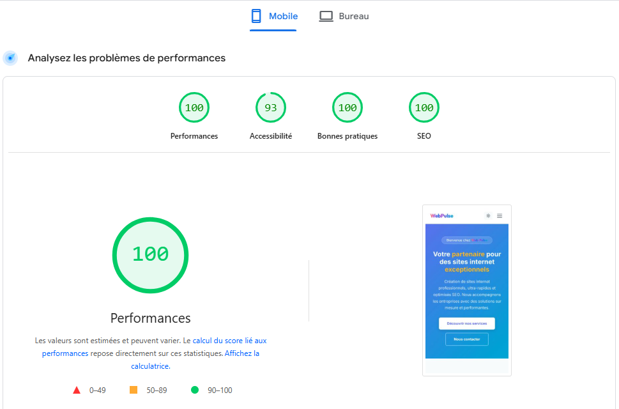Image resolution: width=619 pixels, height=409 pixels.
Task: Click the '50–89' legend range text
Action: (157, 390)
